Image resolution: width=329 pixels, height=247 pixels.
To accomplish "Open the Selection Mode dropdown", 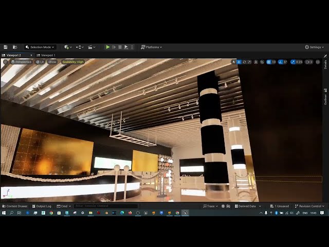I will click(40, 47).
